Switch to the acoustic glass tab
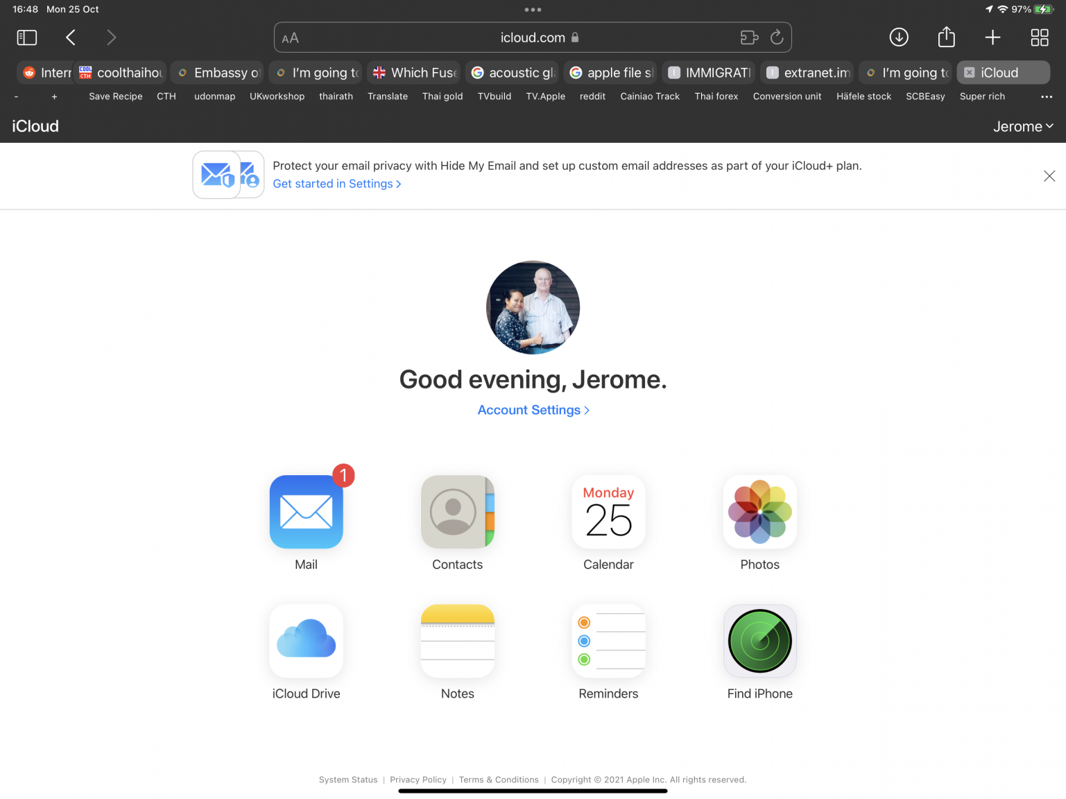The width and height of the screenshot is (1066, 799). 512,72
